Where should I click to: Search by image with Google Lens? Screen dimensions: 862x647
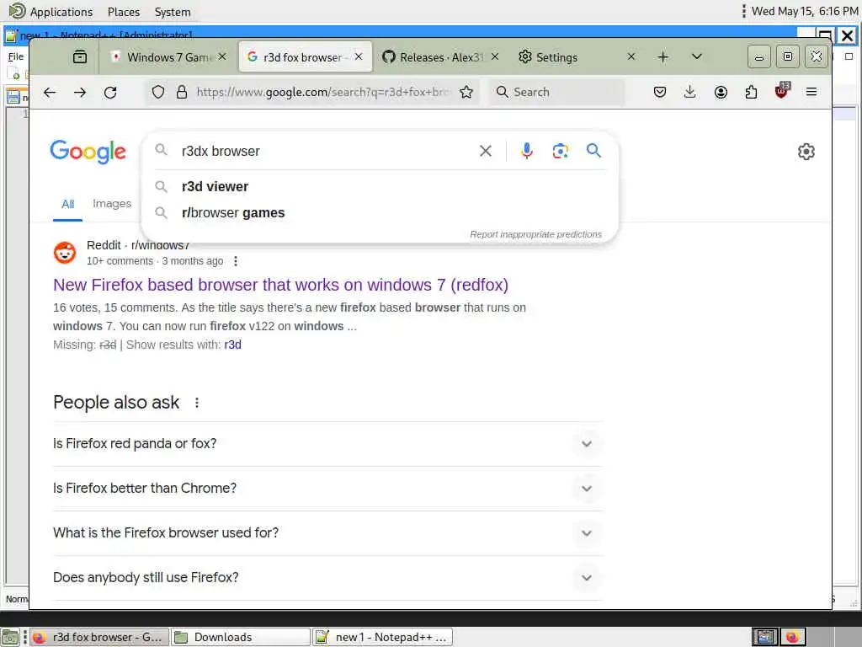[x=560, y=151]
